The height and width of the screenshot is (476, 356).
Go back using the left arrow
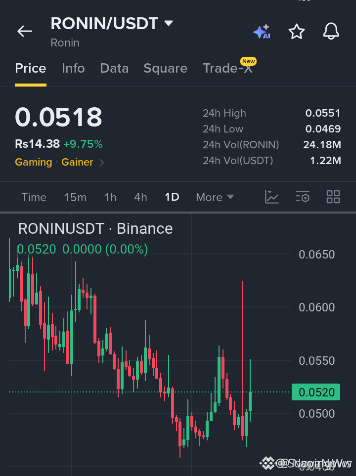pos(25,31)
